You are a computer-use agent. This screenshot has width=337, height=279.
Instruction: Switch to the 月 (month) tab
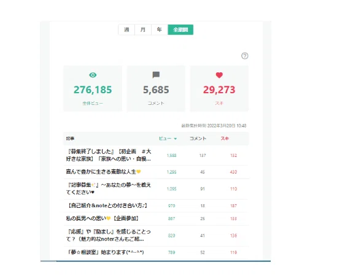click(x=143, y=29)
